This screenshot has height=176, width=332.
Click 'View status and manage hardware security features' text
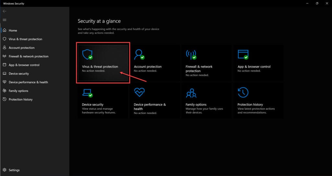(99, 111)
